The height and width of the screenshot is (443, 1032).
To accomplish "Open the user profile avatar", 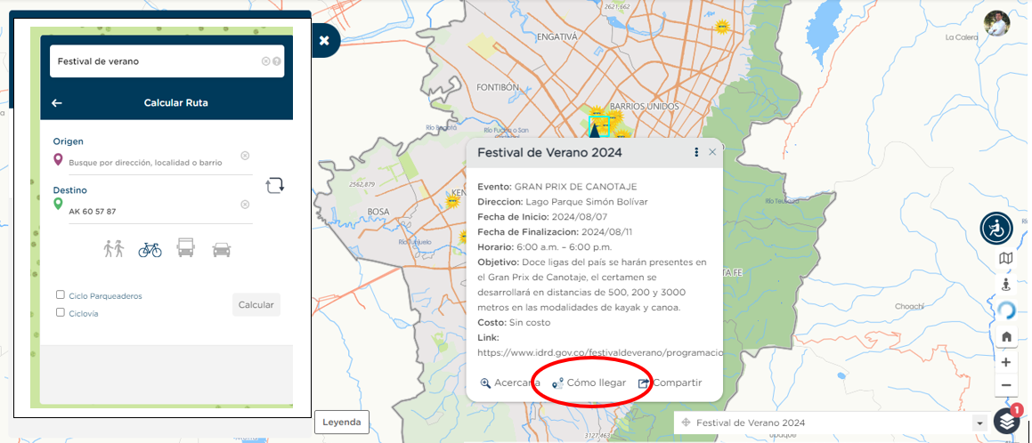I will click(x=996, y=24).
